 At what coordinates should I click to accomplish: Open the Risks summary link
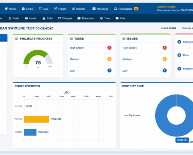click(186, 55)
